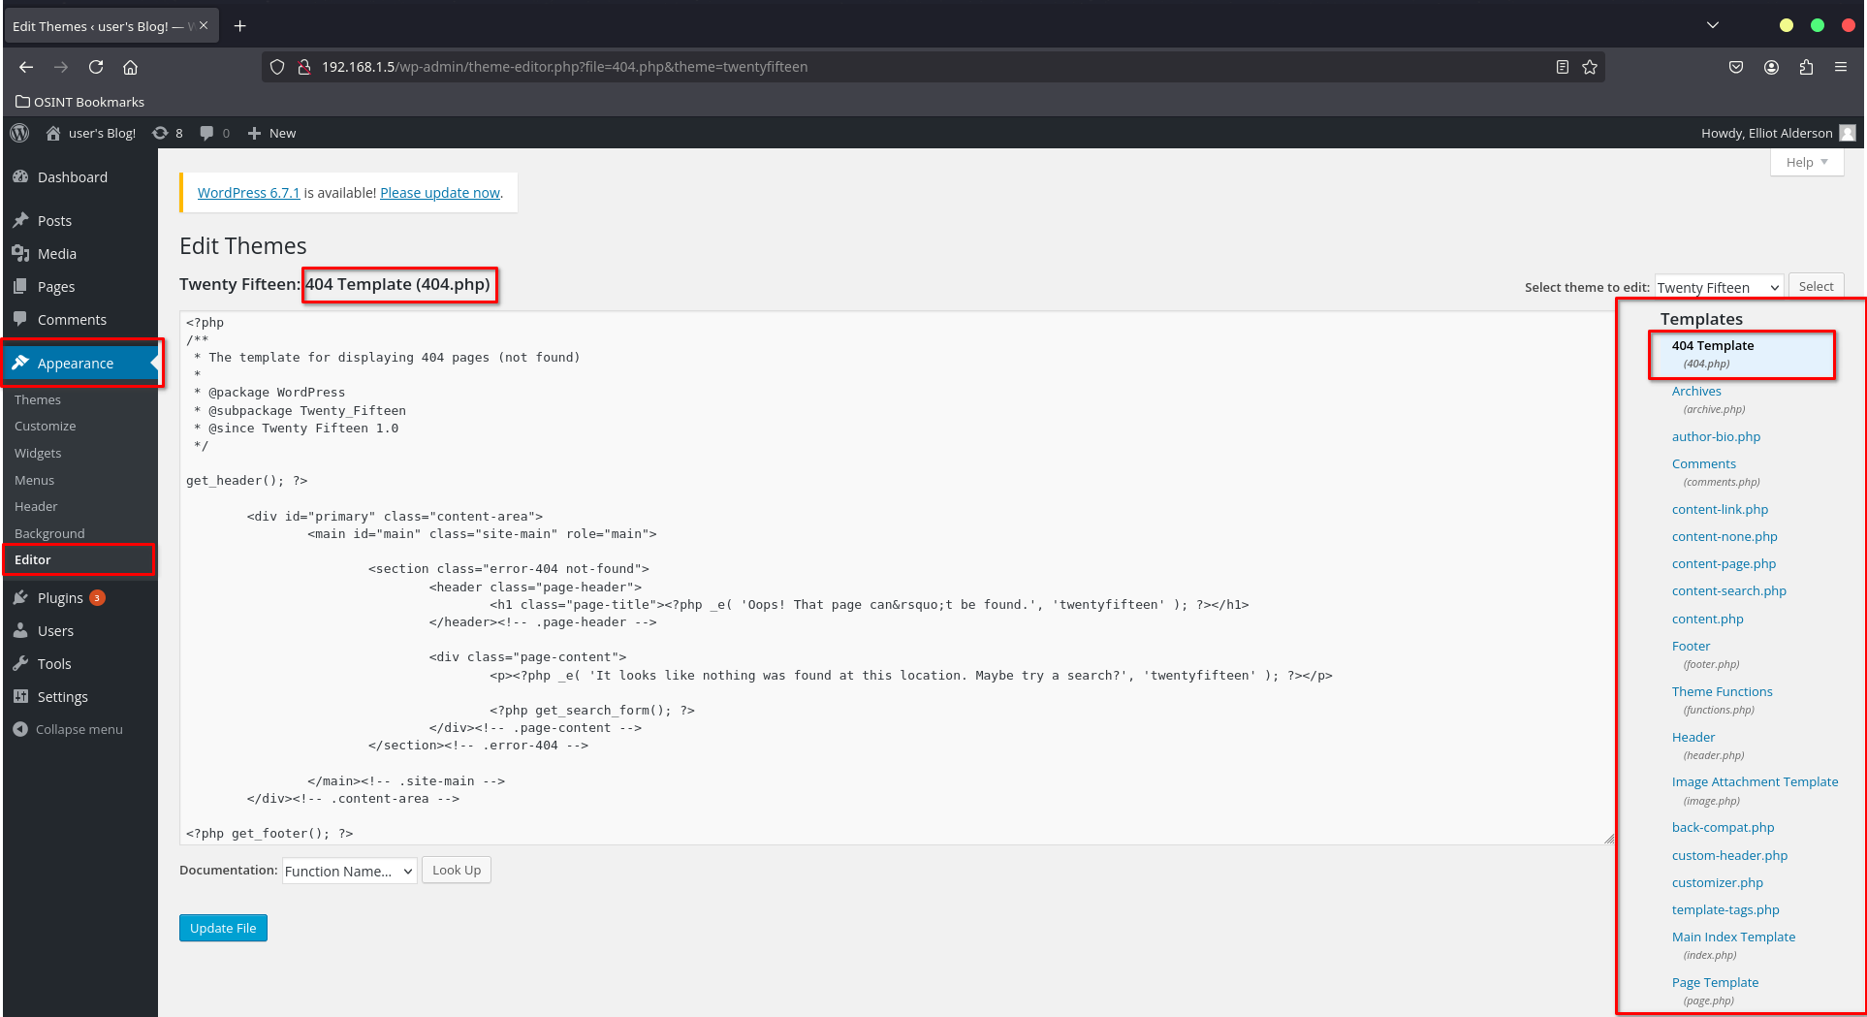Click the WordPress logo in admin bar
This screenshot has width=1867, height=1017.
[19, 133]
